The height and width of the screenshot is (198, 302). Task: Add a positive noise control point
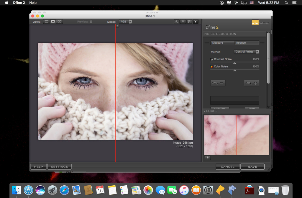point(252,83)
